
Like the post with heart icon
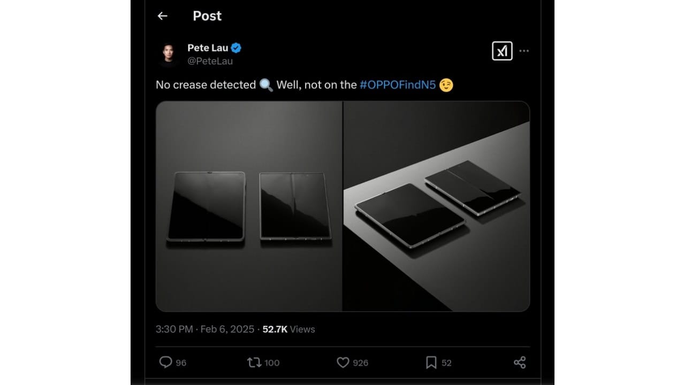(x=343, y=363)
